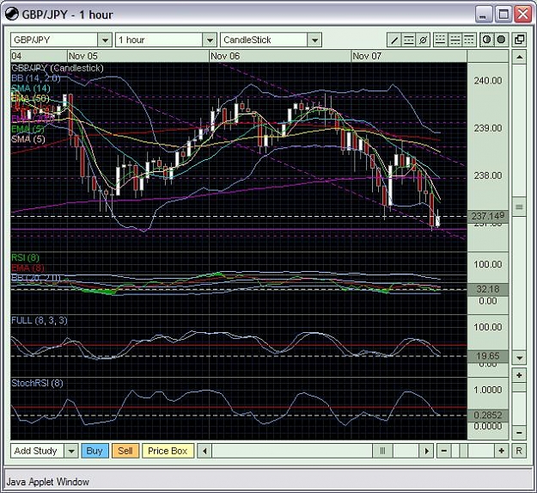Expand the Add Study dropdown arrow
Viewport: 537px width, 493px height.
[x=71, y=451]
